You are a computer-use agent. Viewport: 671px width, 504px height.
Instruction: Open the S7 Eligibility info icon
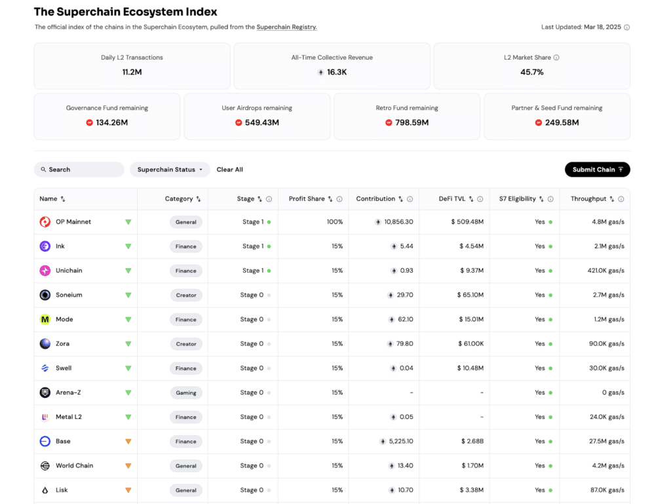550,199
